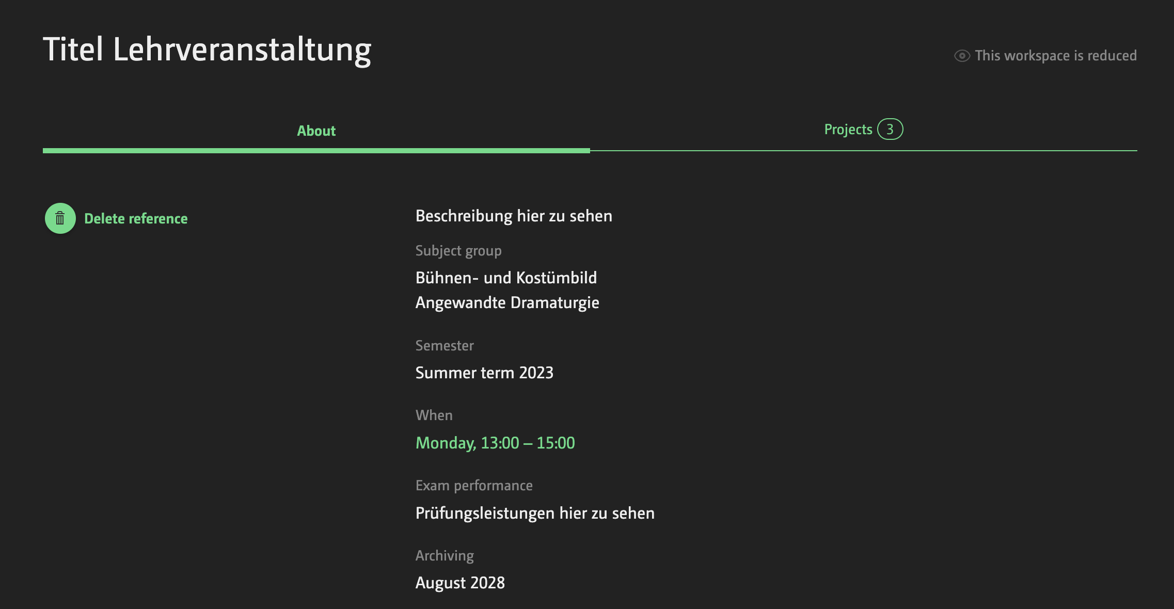Click the Summer term 2023 value

(x=484, y=373)
